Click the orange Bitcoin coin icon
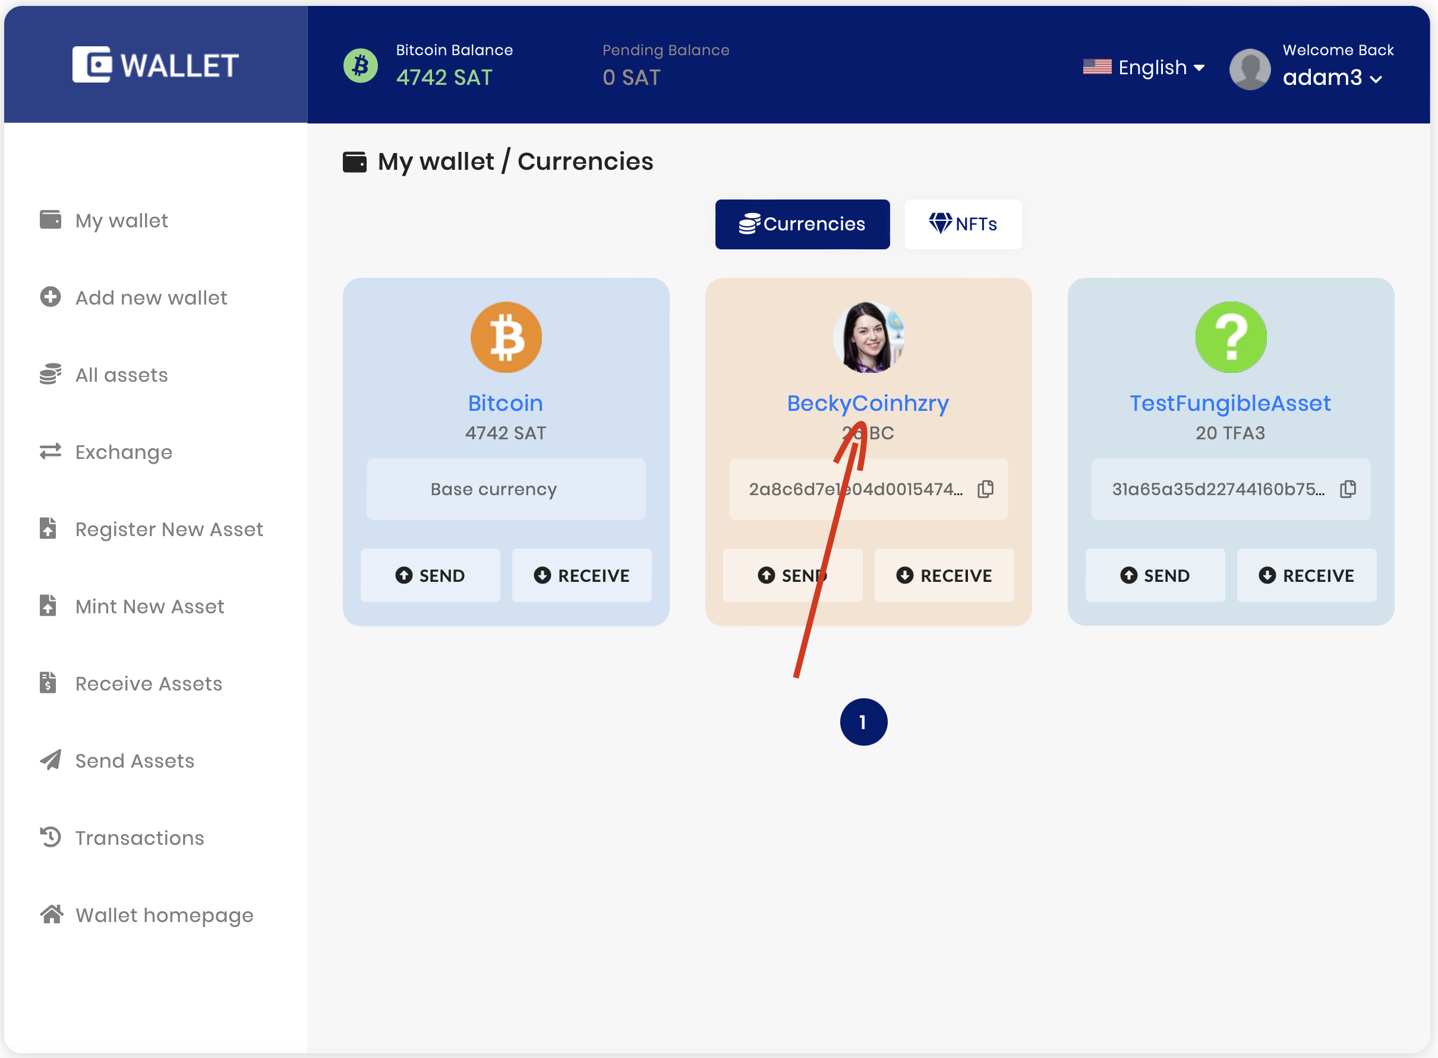 (506, 337)
